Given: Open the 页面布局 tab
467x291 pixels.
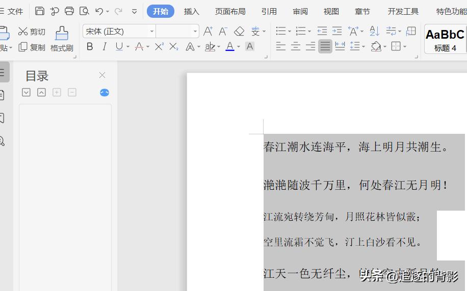Looking at the screenshot, I should (230, 12).
